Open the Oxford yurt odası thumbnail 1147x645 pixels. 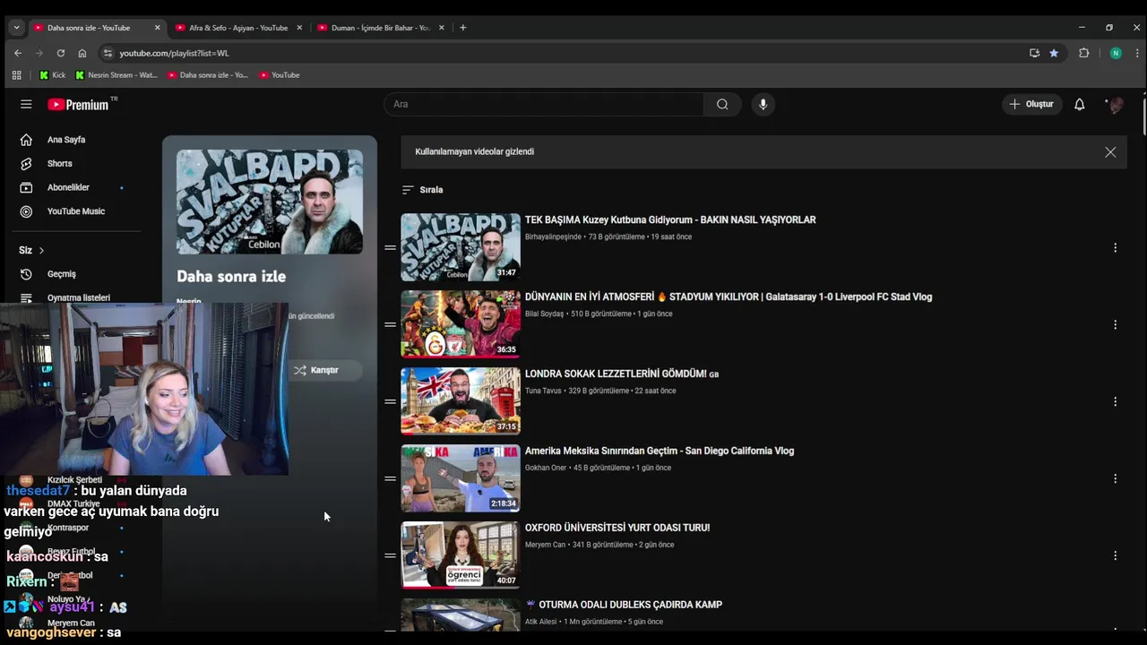461,555
